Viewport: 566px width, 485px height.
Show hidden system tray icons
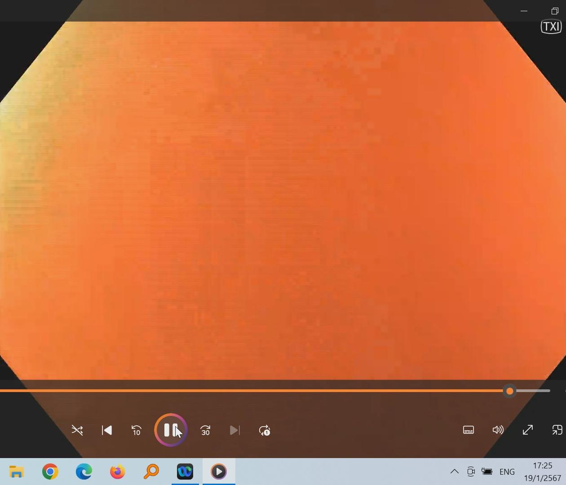[455, 472]
